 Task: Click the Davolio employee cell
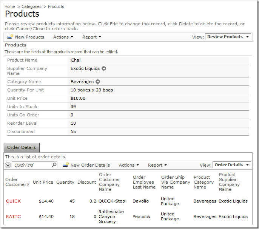click(140, 201)
